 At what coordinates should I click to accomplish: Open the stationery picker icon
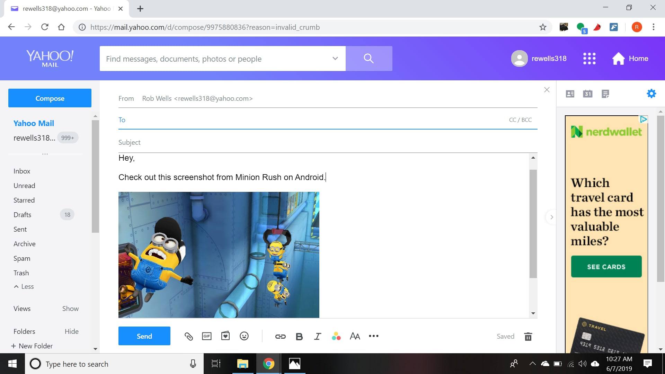coord(225,336)
